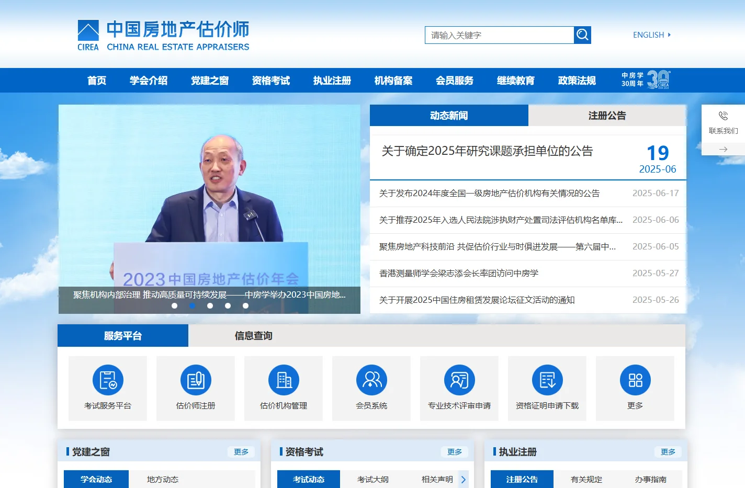Open the 资格证明申请下载 icon
This screenshot has width=745, height=488.
[547, 380]
